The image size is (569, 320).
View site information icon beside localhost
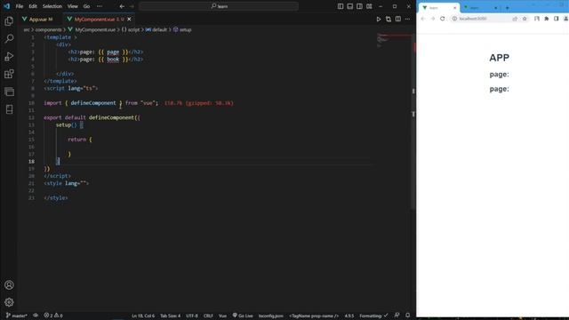(454, 19)
